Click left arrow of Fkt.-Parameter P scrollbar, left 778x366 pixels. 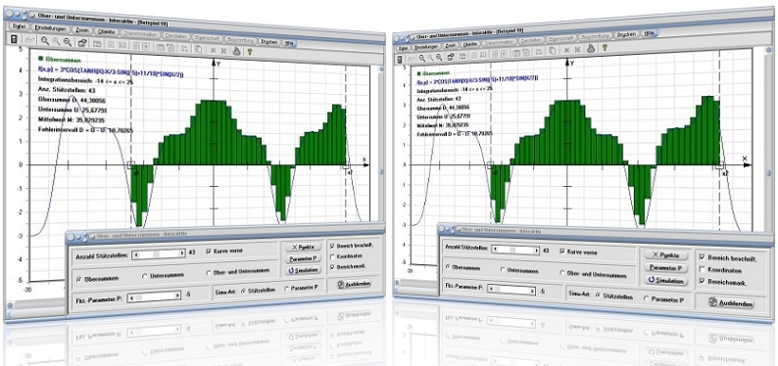pyautogui.click(x=130, y=297)
